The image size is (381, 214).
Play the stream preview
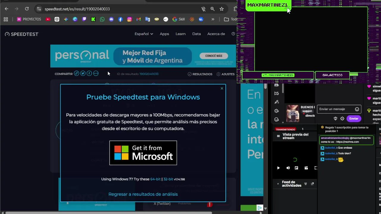(278, 168)
